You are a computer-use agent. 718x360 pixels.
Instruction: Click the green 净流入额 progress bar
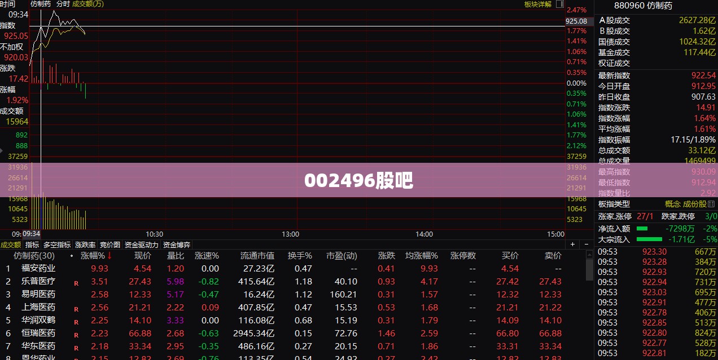tap(642, 229)
